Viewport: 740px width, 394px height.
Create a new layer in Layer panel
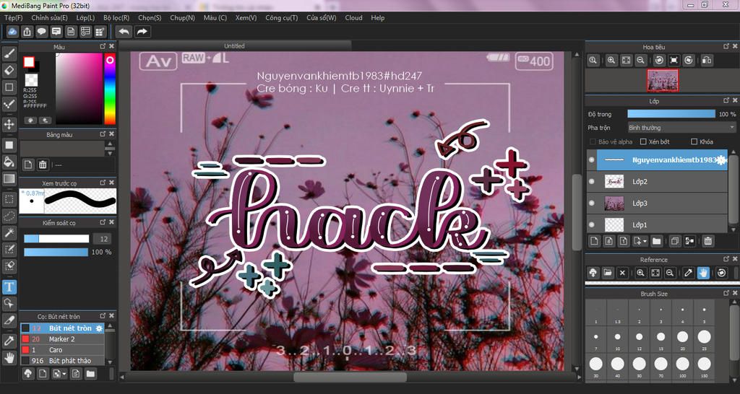tap(594, 241)
